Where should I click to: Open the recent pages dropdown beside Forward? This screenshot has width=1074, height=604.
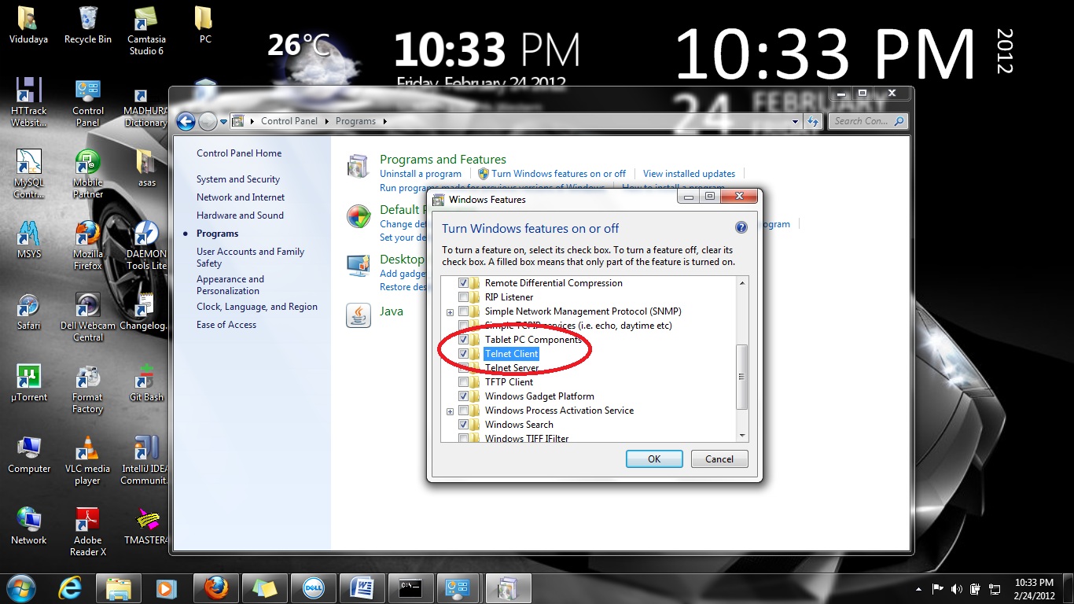click(x=224, y=121)
